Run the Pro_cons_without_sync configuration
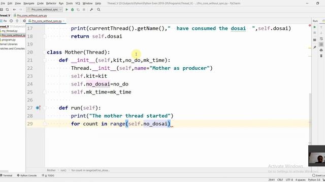This screenshot has width=325, height=182. (67, 10)
